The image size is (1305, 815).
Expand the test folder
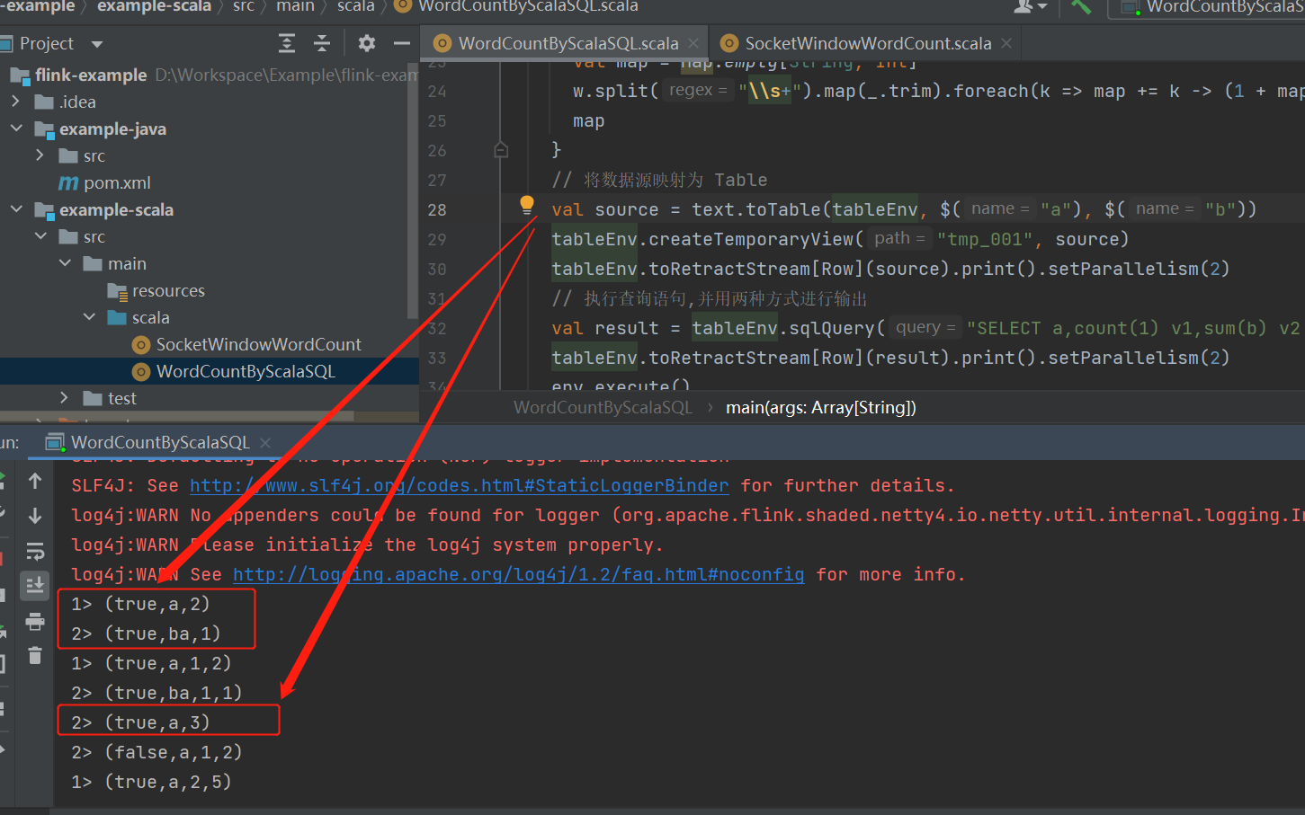tap(64, 398)
